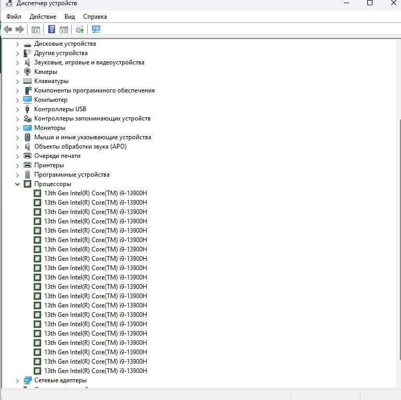
Task: Expand Очереди печати chevron
Action: (x=17, y=156)
